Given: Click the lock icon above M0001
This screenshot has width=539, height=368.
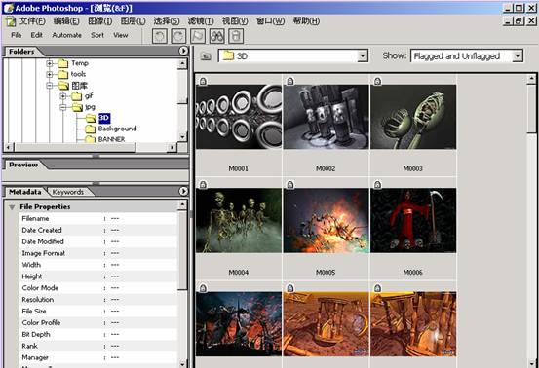Looking at the screenshot, I should (203, 82).
